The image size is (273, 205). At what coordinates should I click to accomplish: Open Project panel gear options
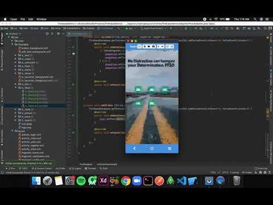[x=58, y=34]
